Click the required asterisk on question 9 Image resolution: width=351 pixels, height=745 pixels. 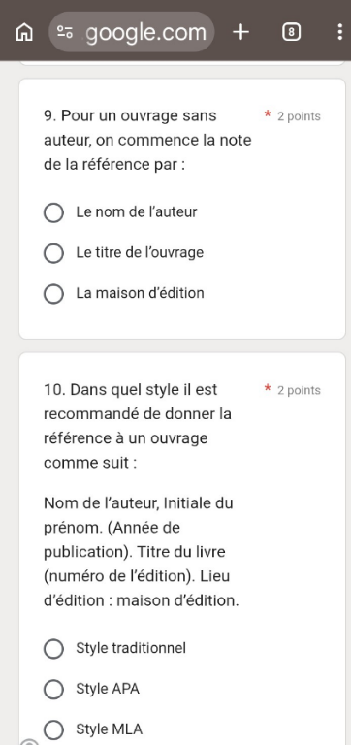[268, 115]
